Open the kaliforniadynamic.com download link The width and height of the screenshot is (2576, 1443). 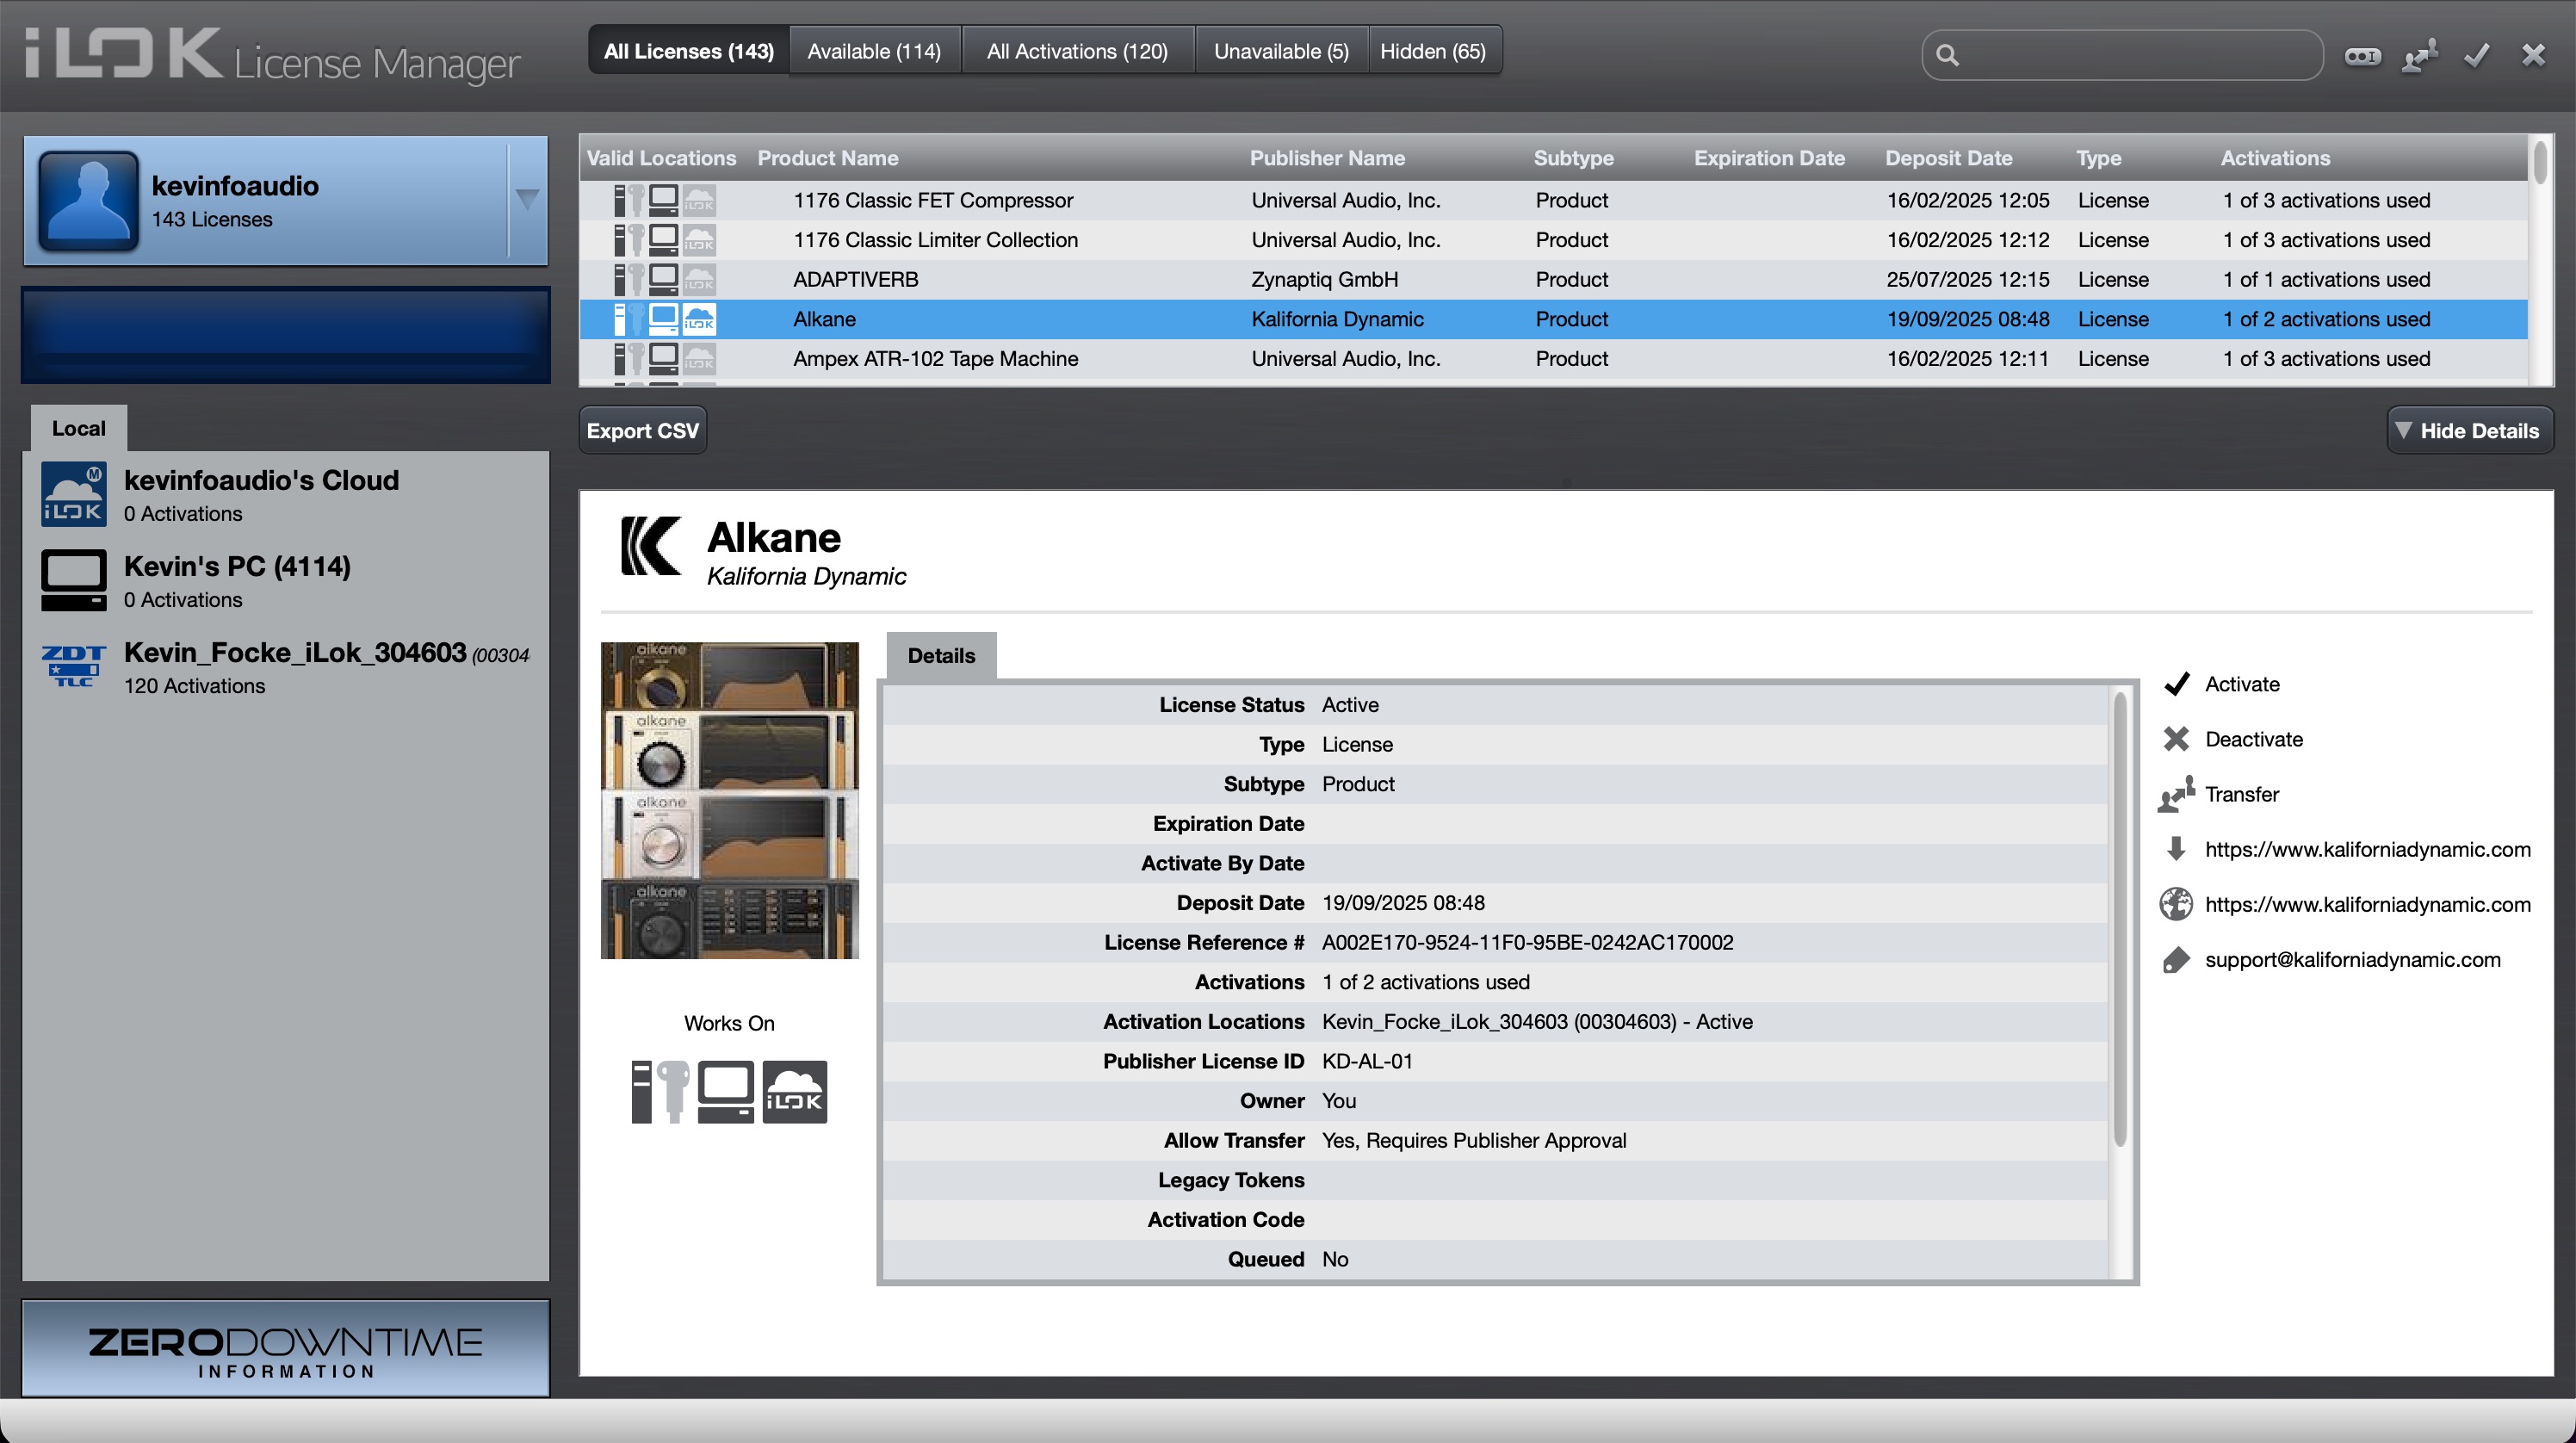pos(2368,849)
